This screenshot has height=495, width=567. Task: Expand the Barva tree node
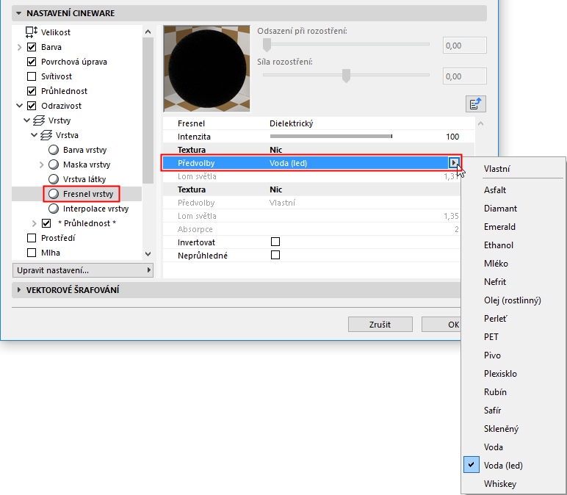click(20, 47)
